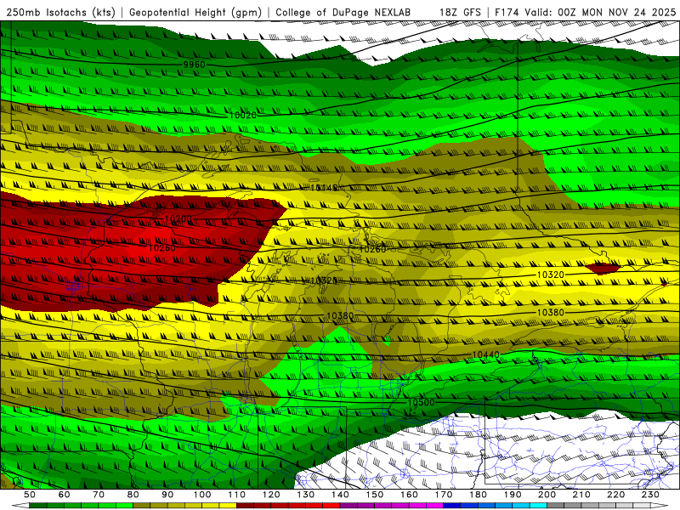Click the 70 kt color bar label
The width and height of the screenshot is (680, 510).
(x=99, y=495)
